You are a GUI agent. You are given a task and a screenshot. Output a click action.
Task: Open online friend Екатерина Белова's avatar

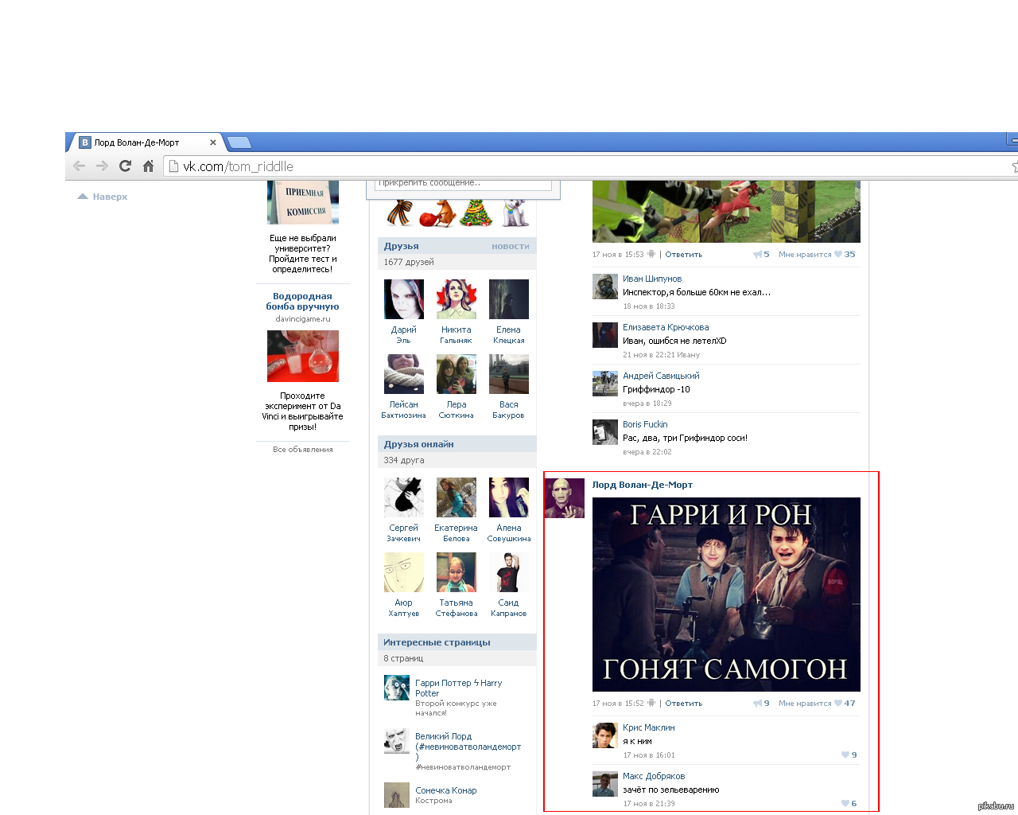pyautogui.click(x=457, y=497)
